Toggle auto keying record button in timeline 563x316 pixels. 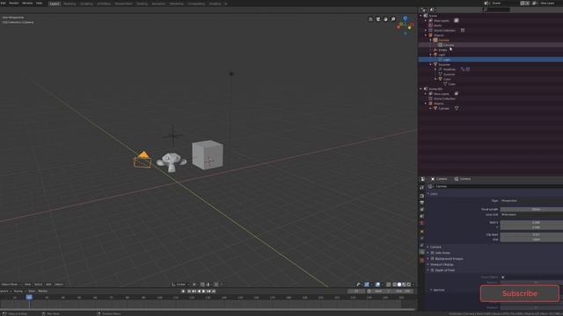tap(184, 291)
